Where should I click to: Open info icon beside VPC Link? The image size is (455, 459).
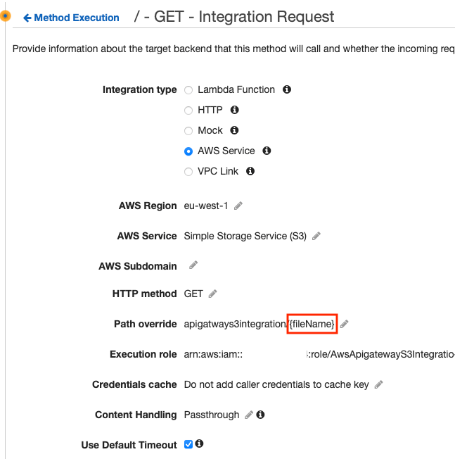click(x=250, y=171)
